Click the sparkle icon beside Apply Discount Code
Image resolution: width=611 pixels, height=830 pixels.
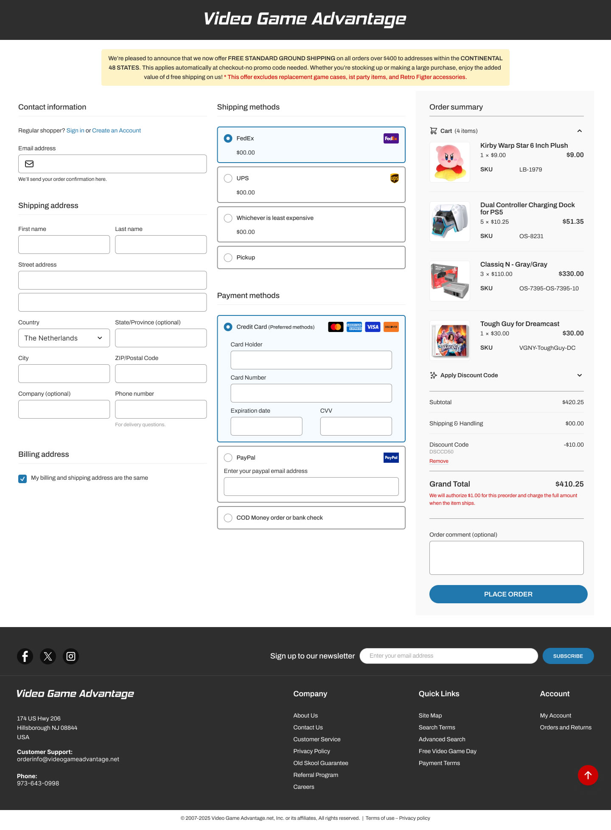click(x=433, y=375)
